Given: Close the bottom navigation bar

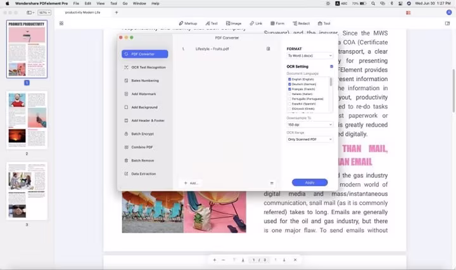Looking at the screenshot, I should 295,260.
